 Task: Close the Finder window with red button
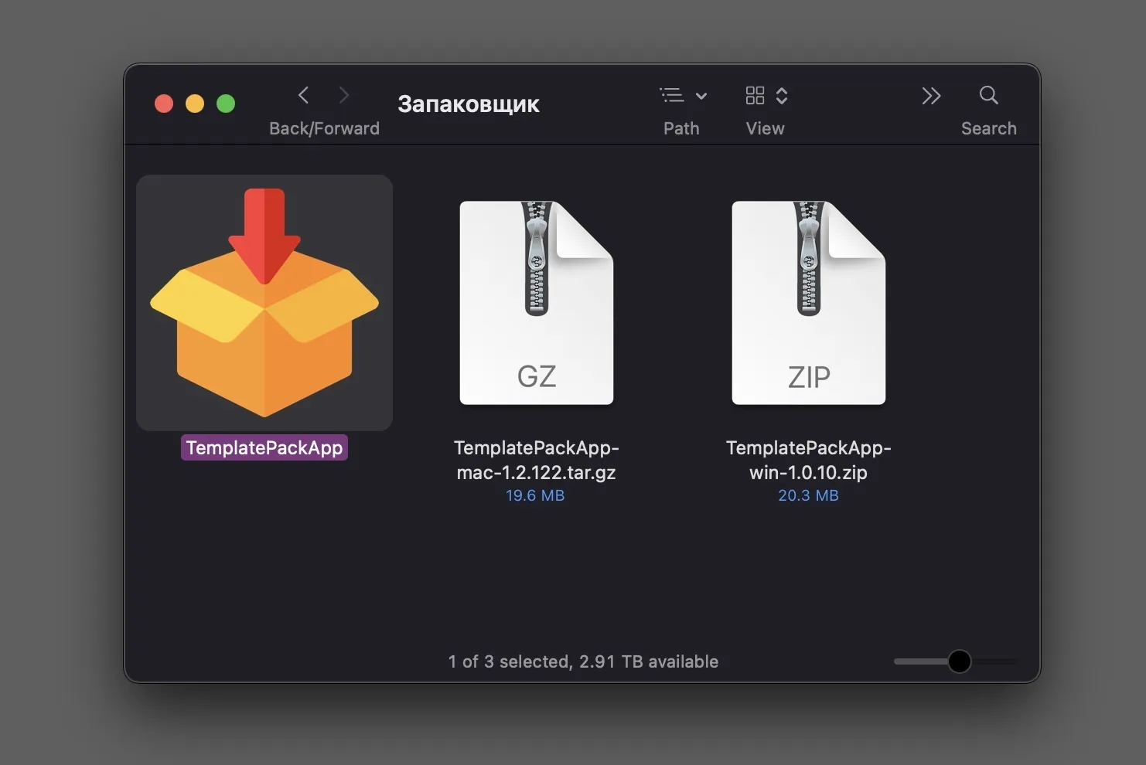point(164,104)
